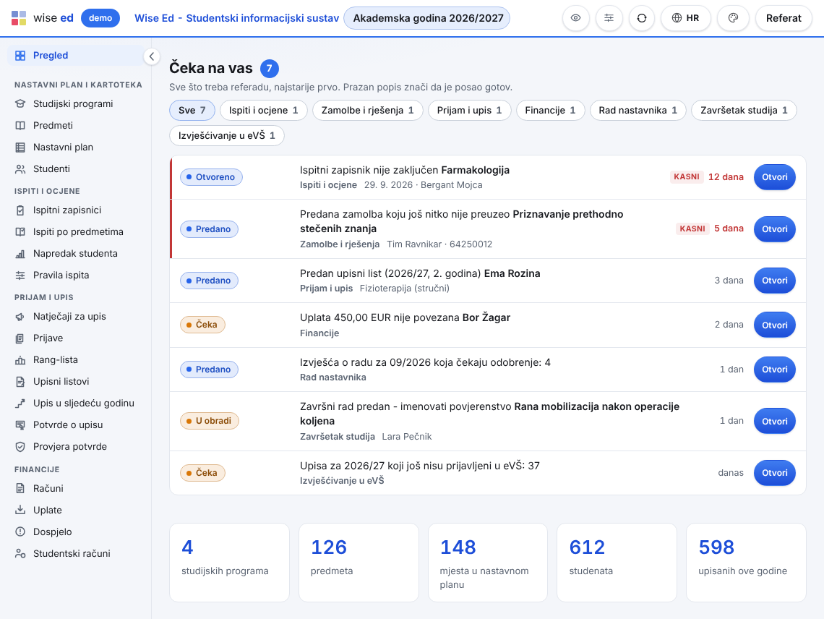Open the sliders settings icon in header
Screen dimensions: 824x619
pyautogui.click(x=609, y=18)
